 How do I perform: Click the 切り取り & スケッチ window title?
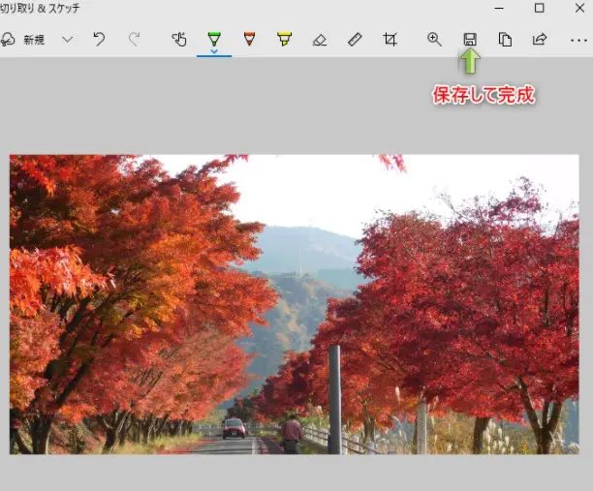tap(40, 9)
